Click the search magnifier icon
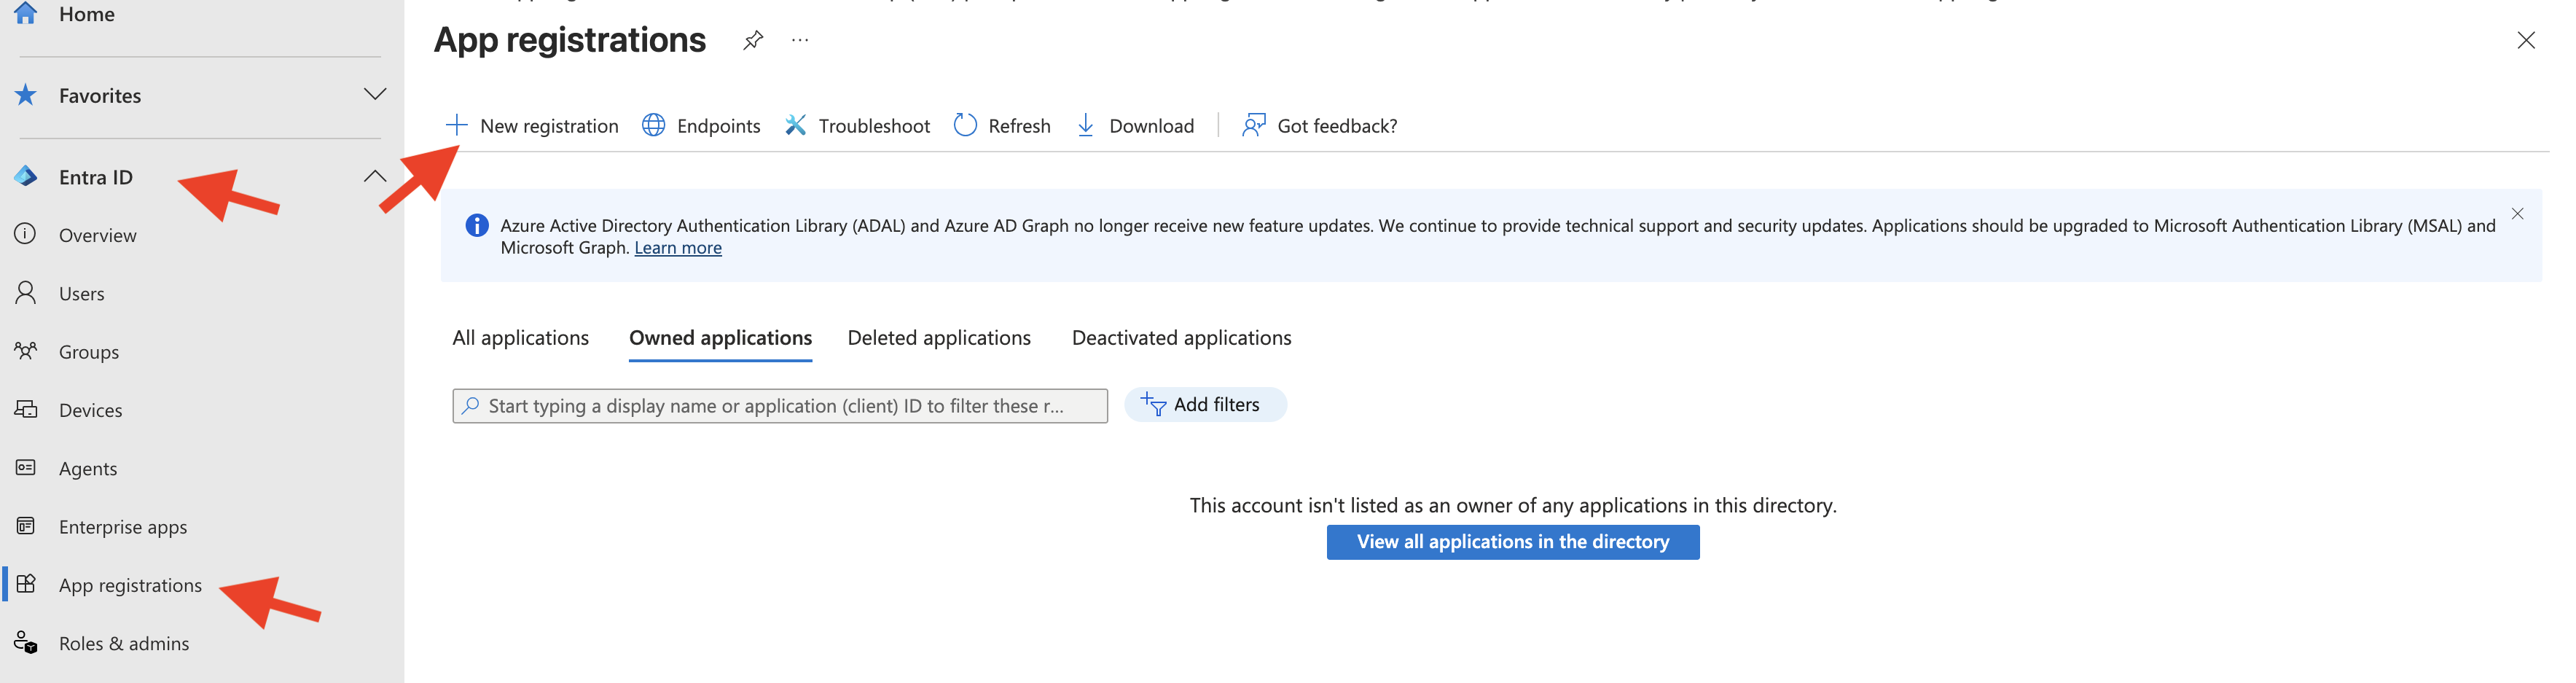2576x683 pixels. [470, 405]
